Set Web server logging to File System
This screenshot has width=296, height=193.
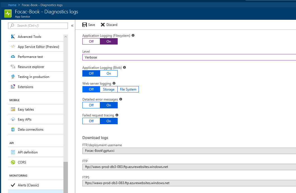click(x=128, y=89)
